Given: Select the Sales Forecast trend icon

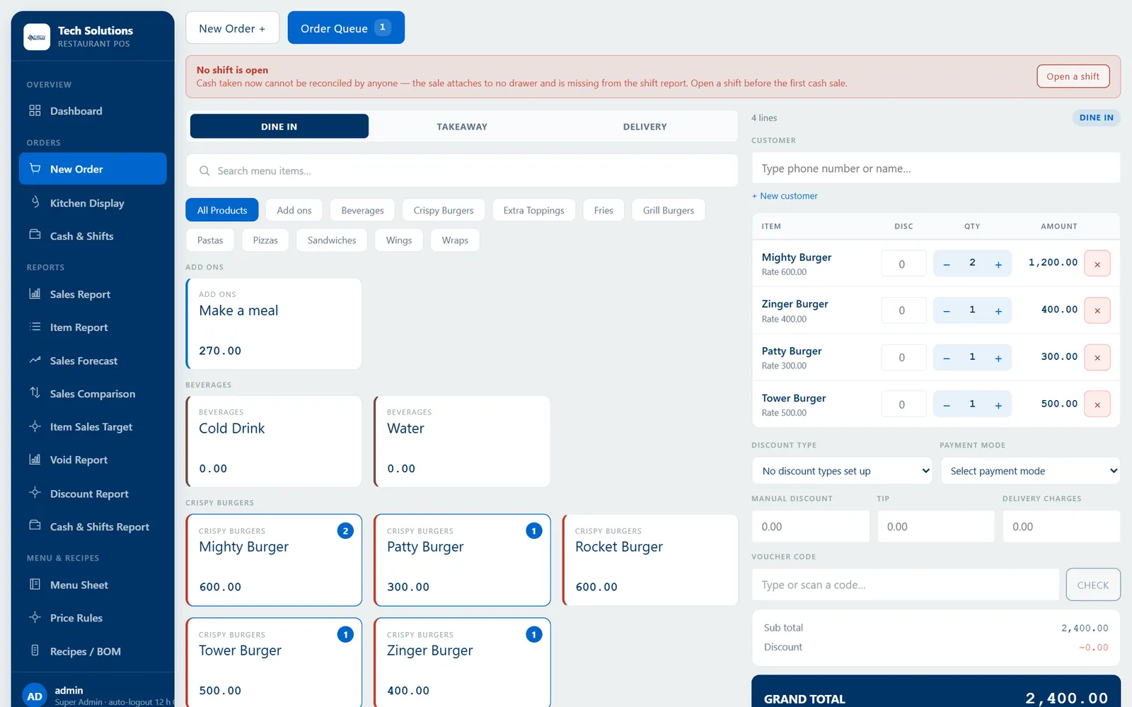Looking at the screenshot, I should [35, 360].
